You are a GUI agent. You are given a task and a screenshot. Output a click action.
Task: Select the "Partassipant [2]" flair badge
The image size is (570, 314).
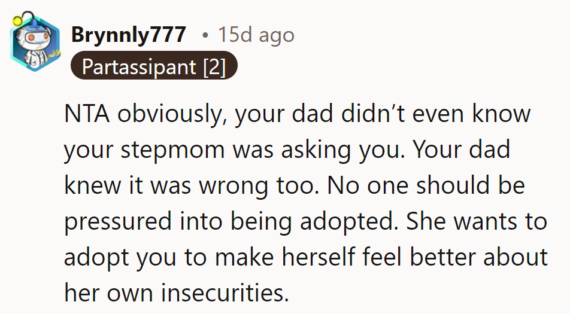click(154, 67)
